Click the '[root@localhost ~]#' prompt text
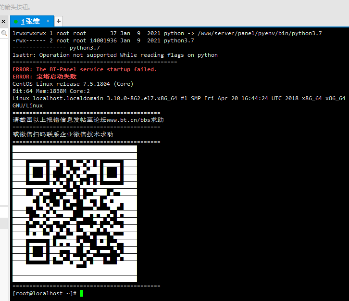 point(45,293)
